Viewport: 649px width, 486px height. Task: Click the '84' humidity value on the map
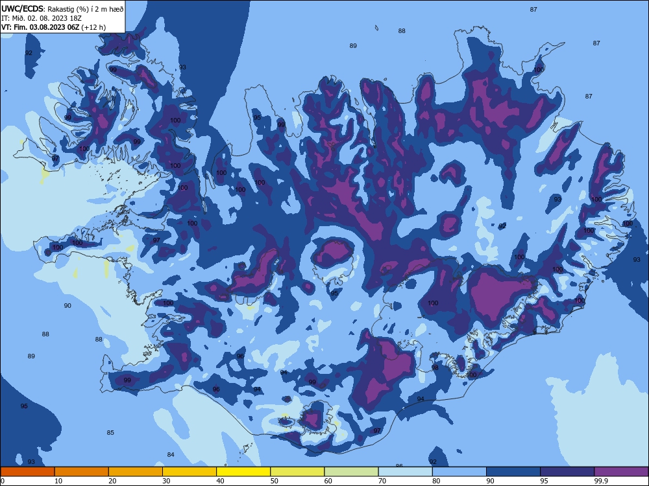[171, 455]
